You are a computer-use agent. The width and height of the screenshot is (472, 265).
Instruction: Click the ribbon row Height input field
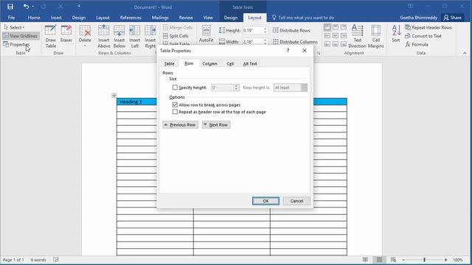click(x=253, y=30)
